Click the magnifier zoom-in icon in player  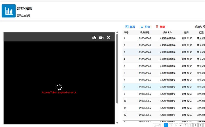pos(109,38)
